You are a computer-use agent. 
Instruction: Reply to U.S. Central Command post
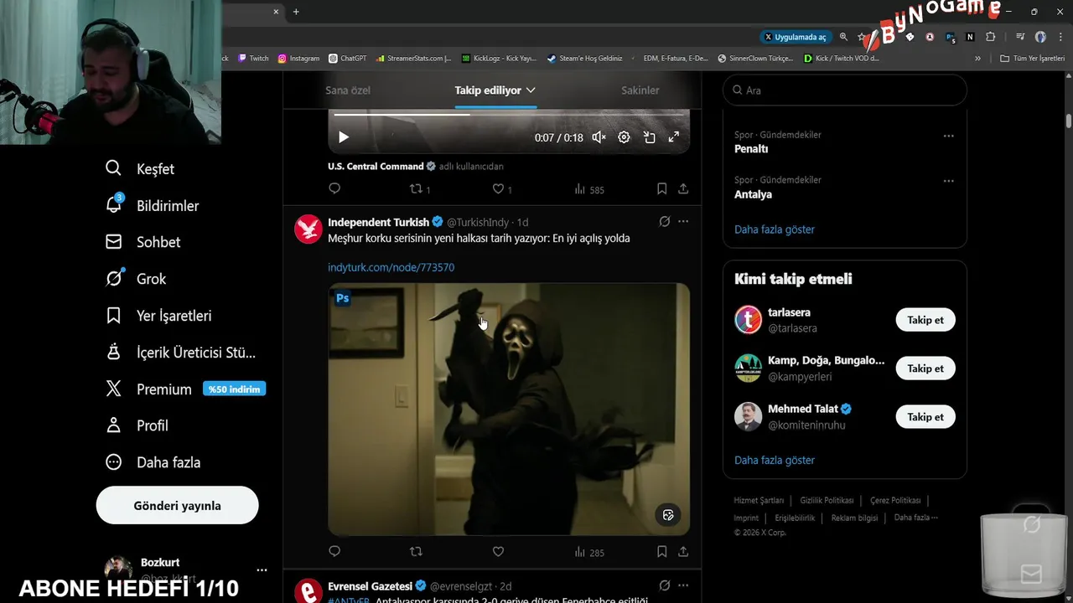(x=334, y=189)
